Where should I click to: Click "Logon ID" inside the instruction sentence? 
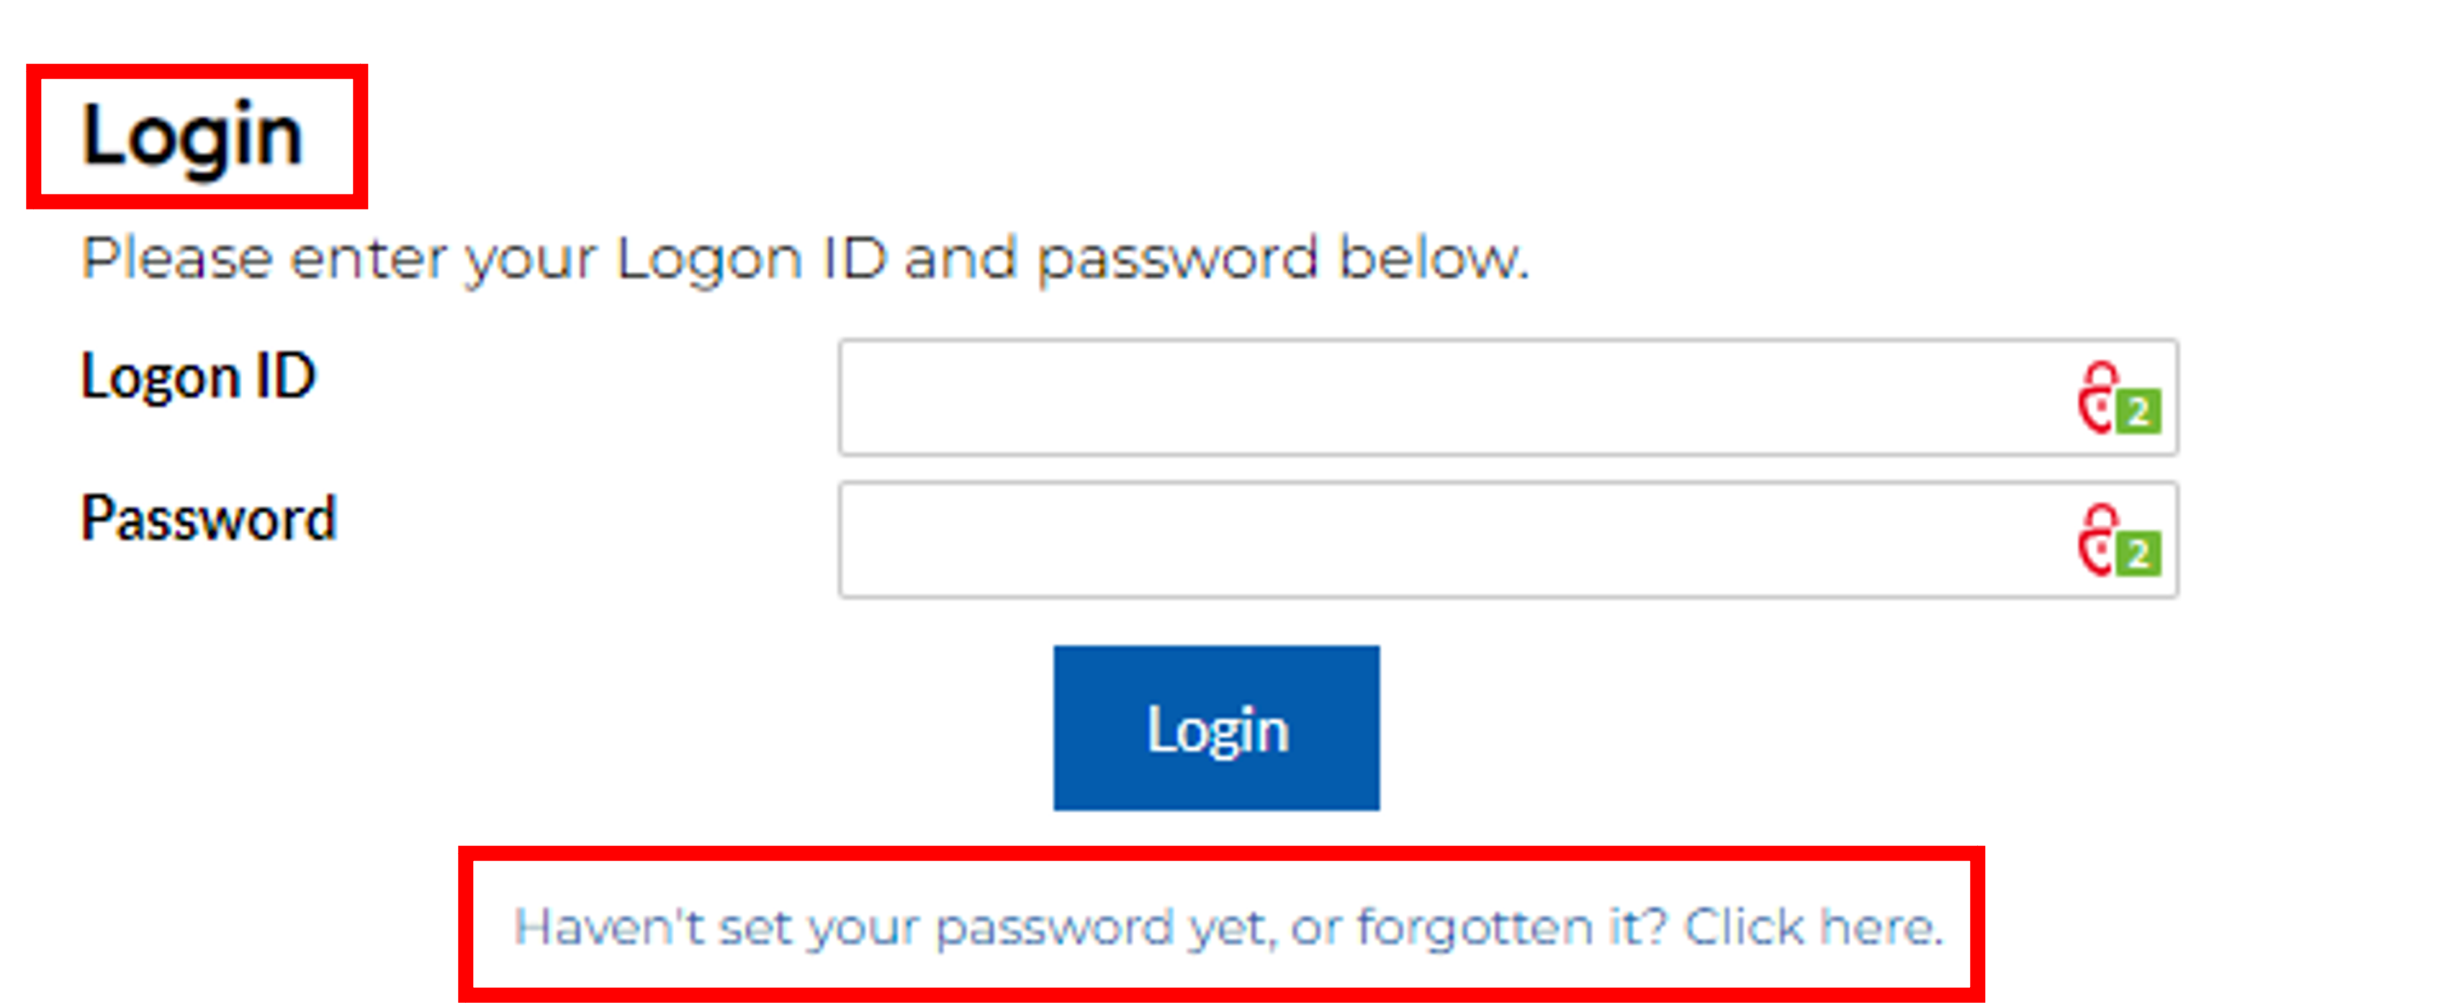tap(751, 258)
